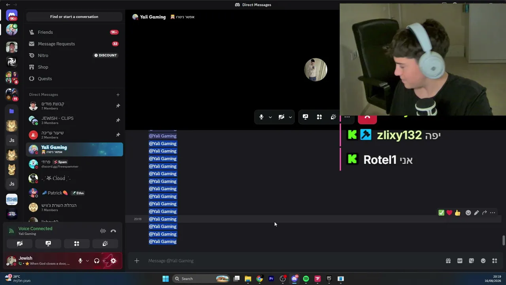Add the thumbs up reaction
The image size is (506, 285).
pyautogui.click(x=457, y=213)
